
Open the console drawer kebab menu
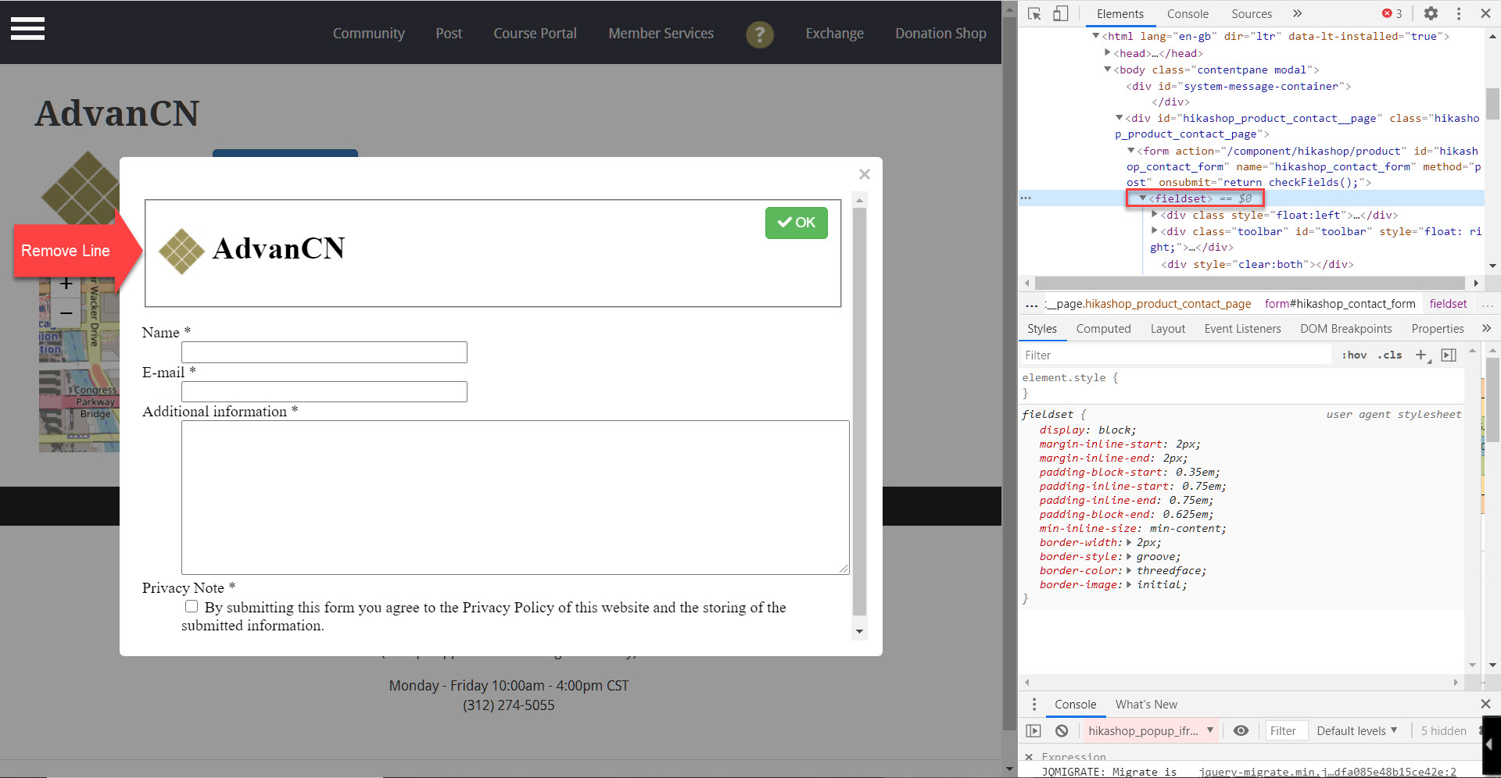[x=1034, y=705]
